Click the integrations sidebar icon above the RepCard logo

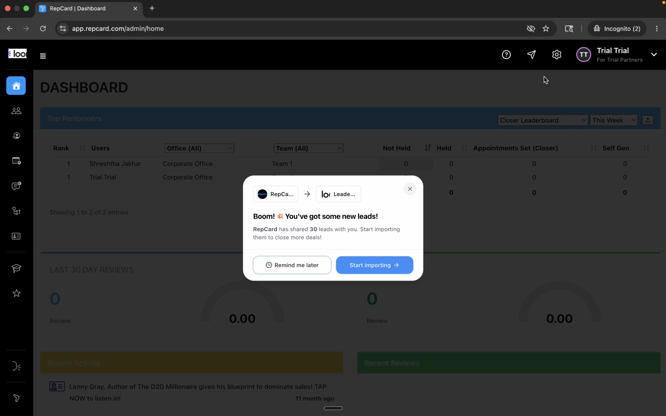pos(16,366)
